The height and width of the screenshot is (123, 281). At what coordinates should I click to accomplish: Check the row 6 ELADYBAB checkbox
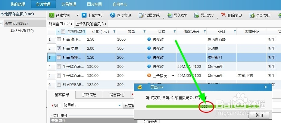59,85
